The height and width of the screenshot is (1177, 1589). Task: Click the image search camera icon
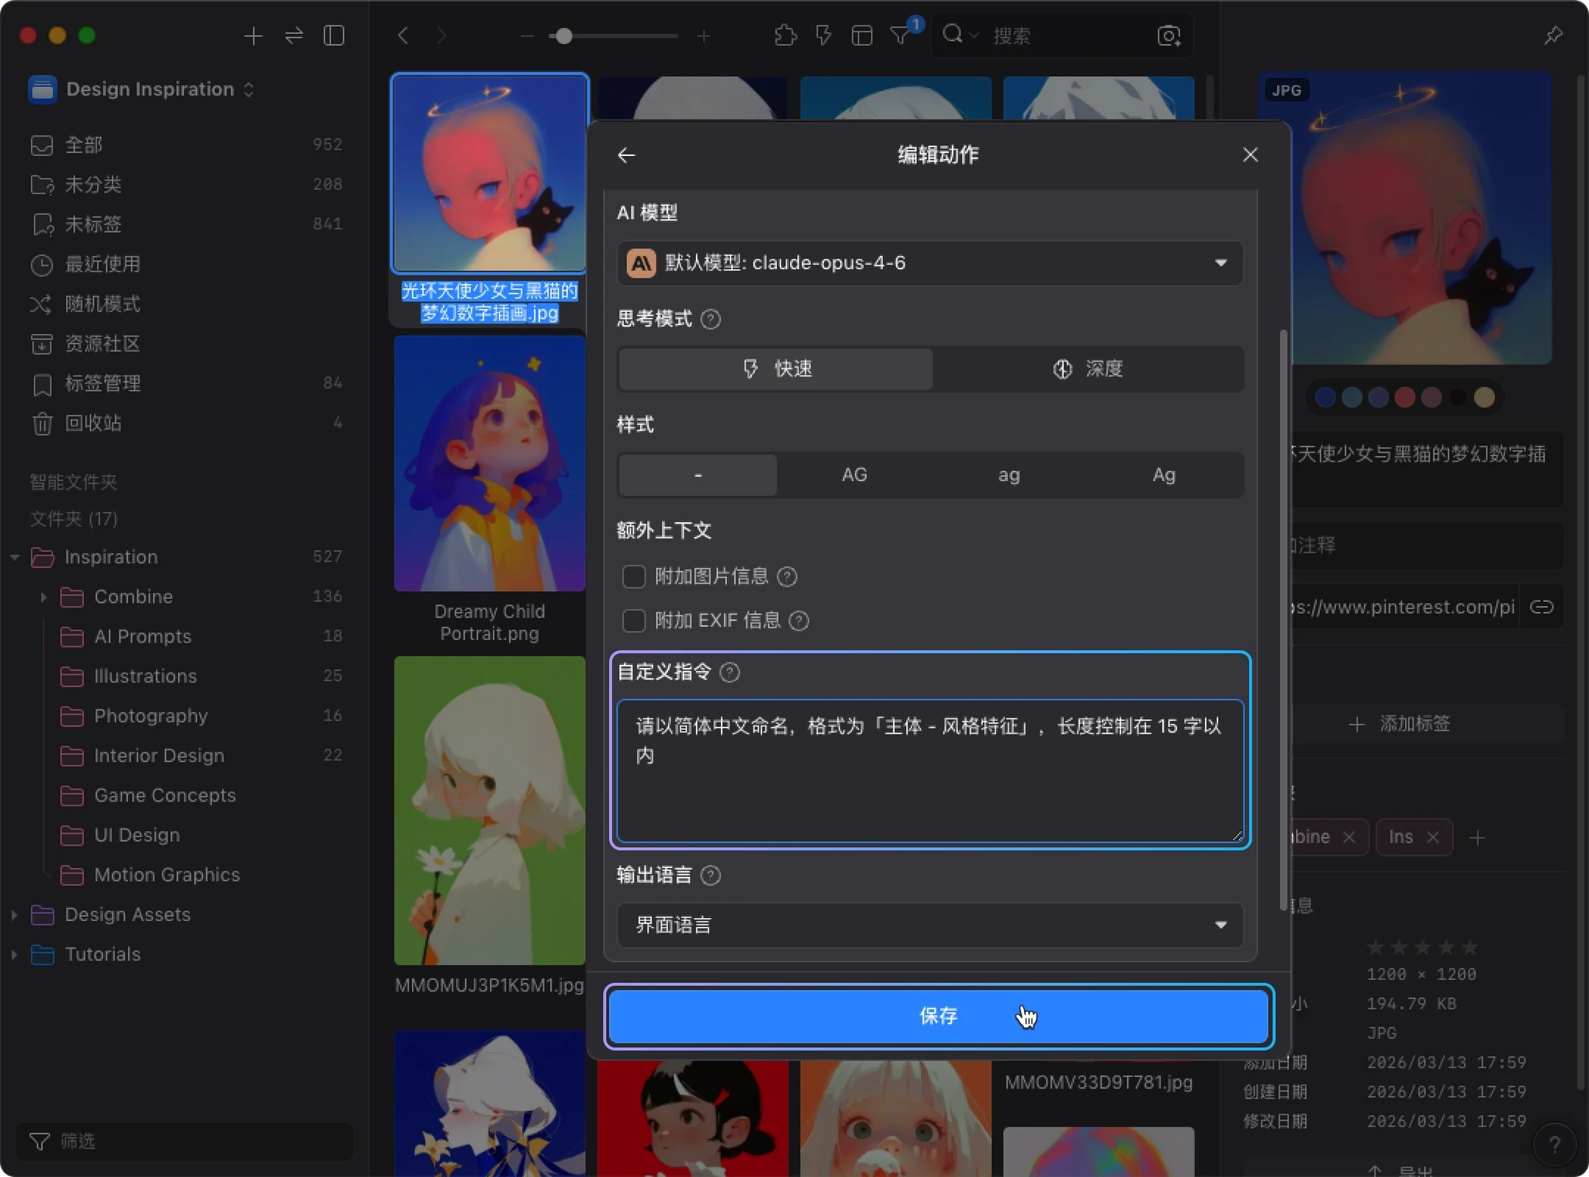click(x=1168, y=36)
